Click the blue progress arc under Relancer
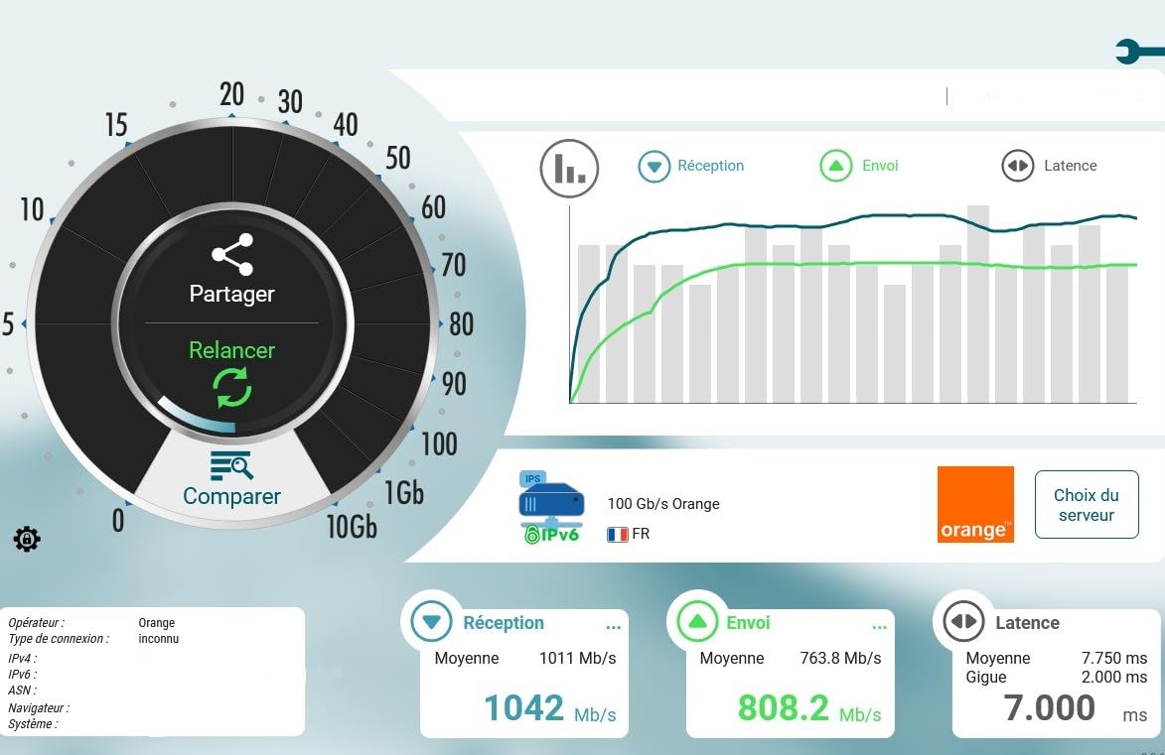 pos(196,418)
